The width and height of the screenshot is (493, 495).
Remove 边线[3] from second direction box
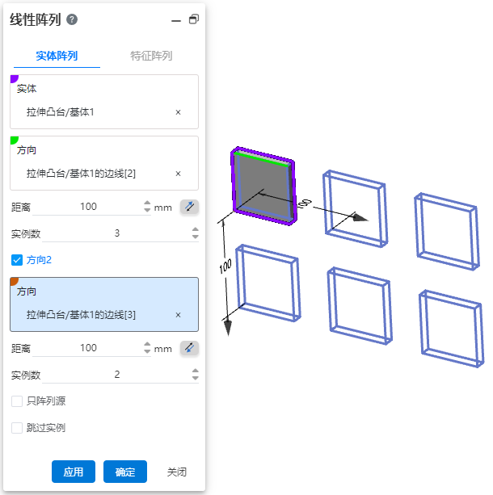pos(178,315)
